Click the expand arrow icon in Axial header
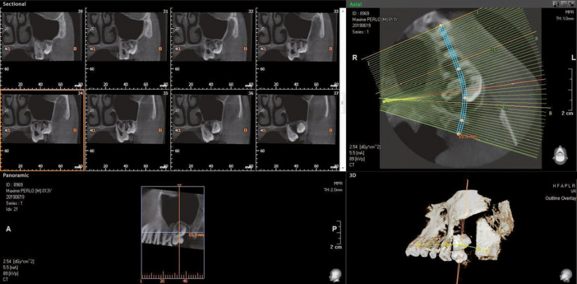577x284 pixels. [x=572, y=4]
